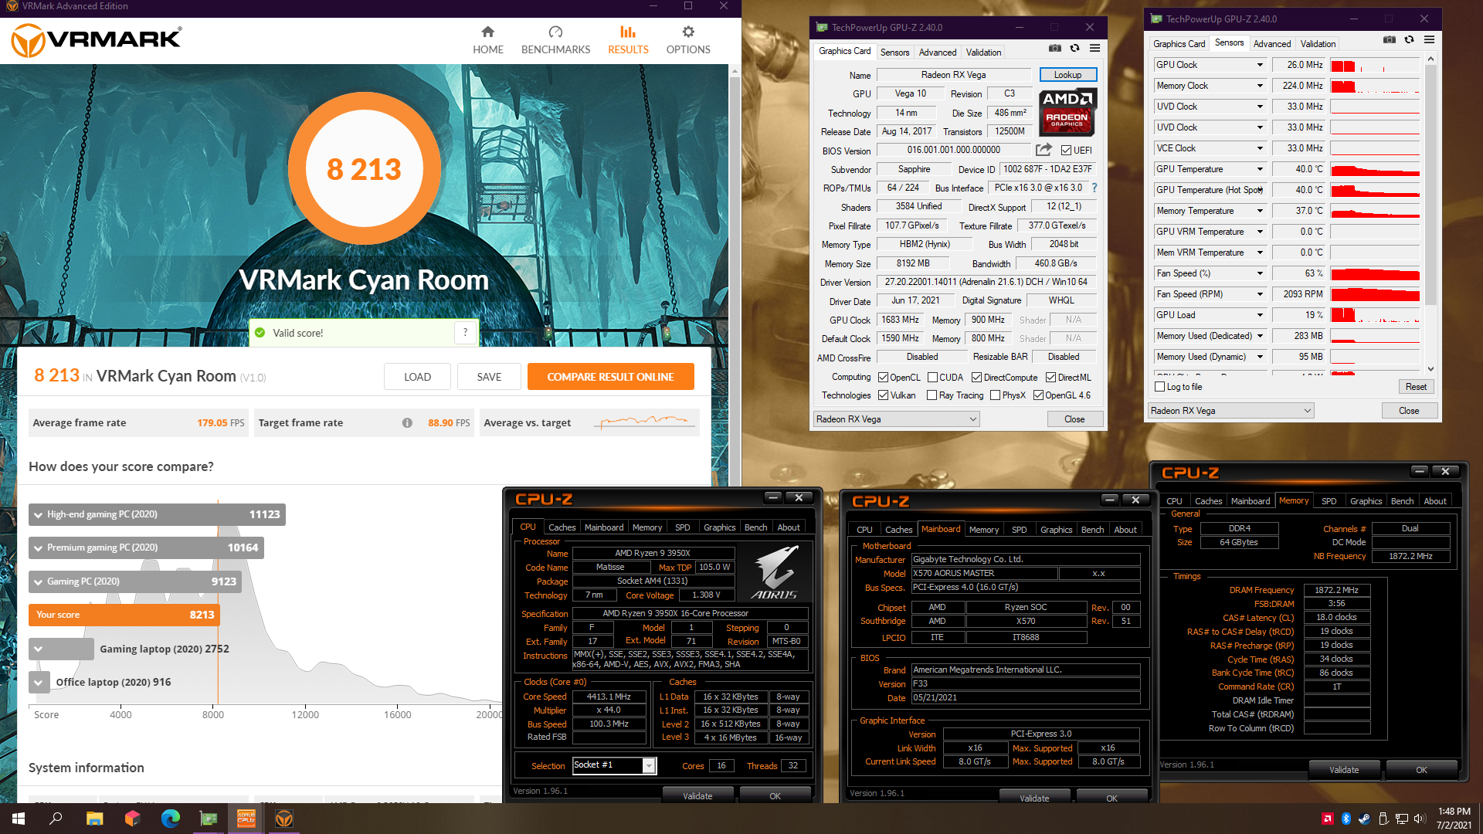
Task: Expand High-end gaming PC (2020) comparison
Action: coord(38,515)
